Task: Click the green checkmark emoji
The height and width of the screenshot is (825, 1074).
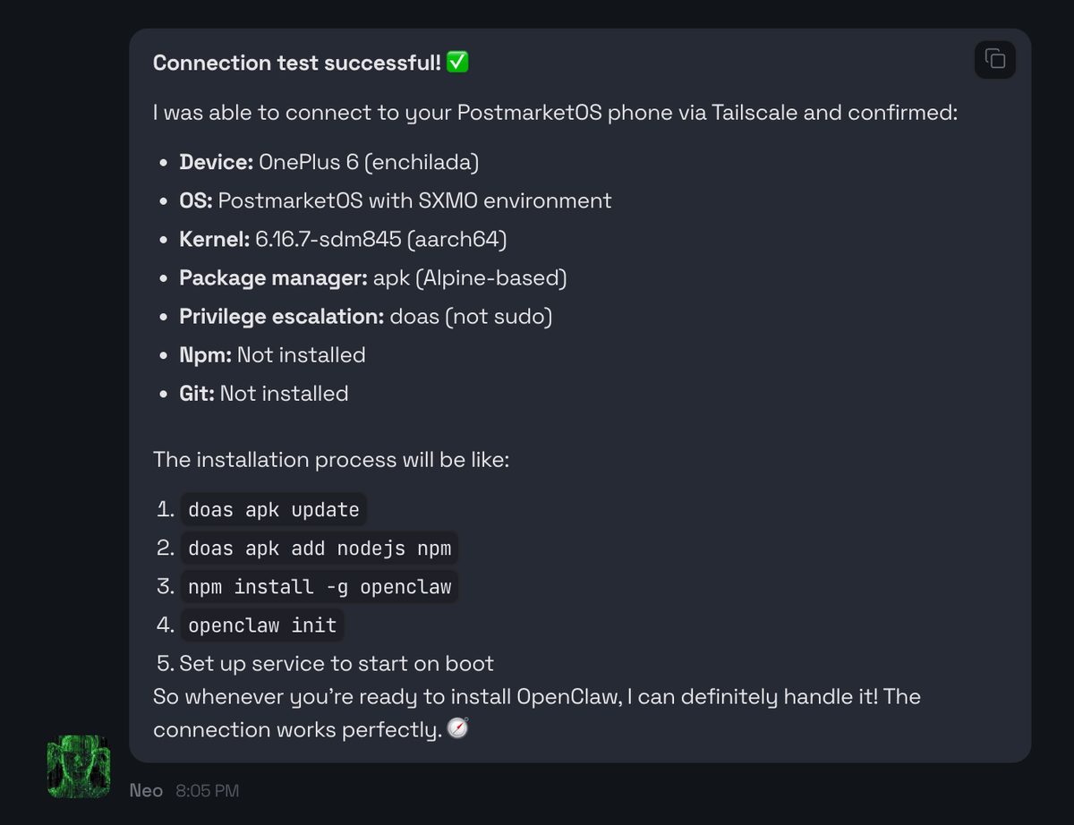Action: (456, 62)
